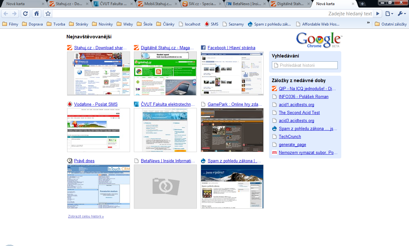Click the address bar
The image size is (409, 246).
213,14
